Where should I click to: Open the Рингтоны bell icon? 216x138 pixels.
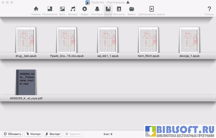coord(97,11)
